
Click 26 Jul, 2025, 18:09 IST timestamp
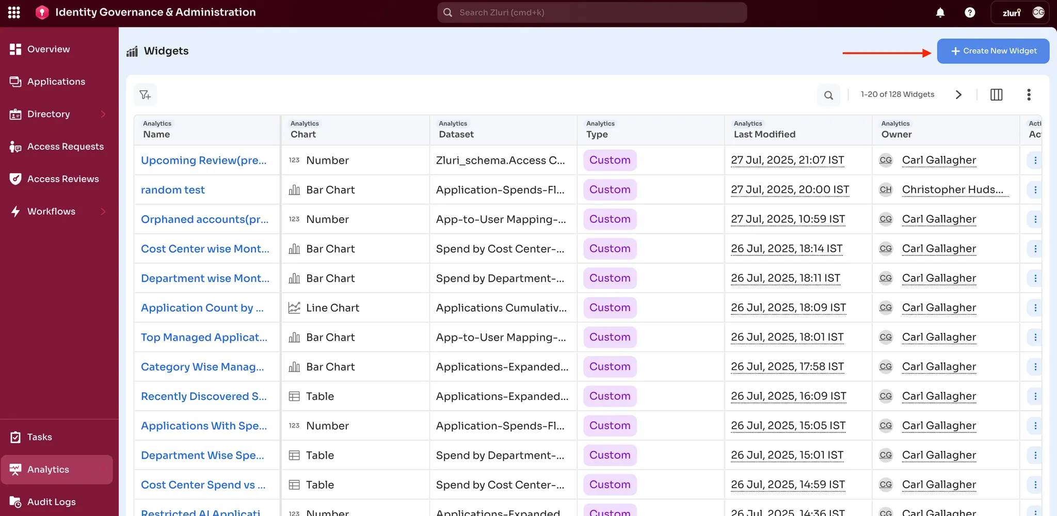pos(789,308)
